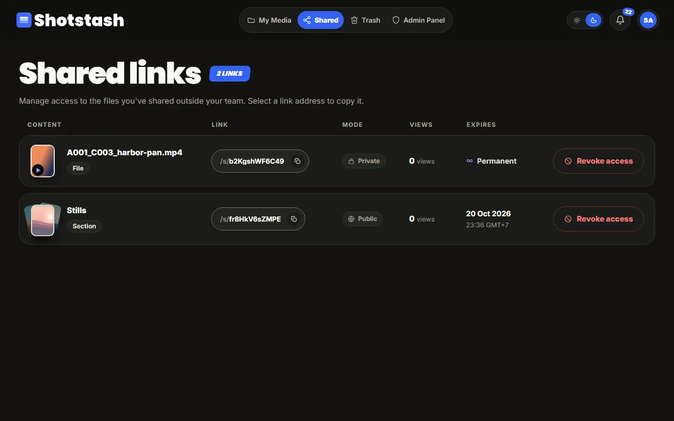Open the SA user avatar menu
Screen dimensions: 674x421
[x=648, y=20]
